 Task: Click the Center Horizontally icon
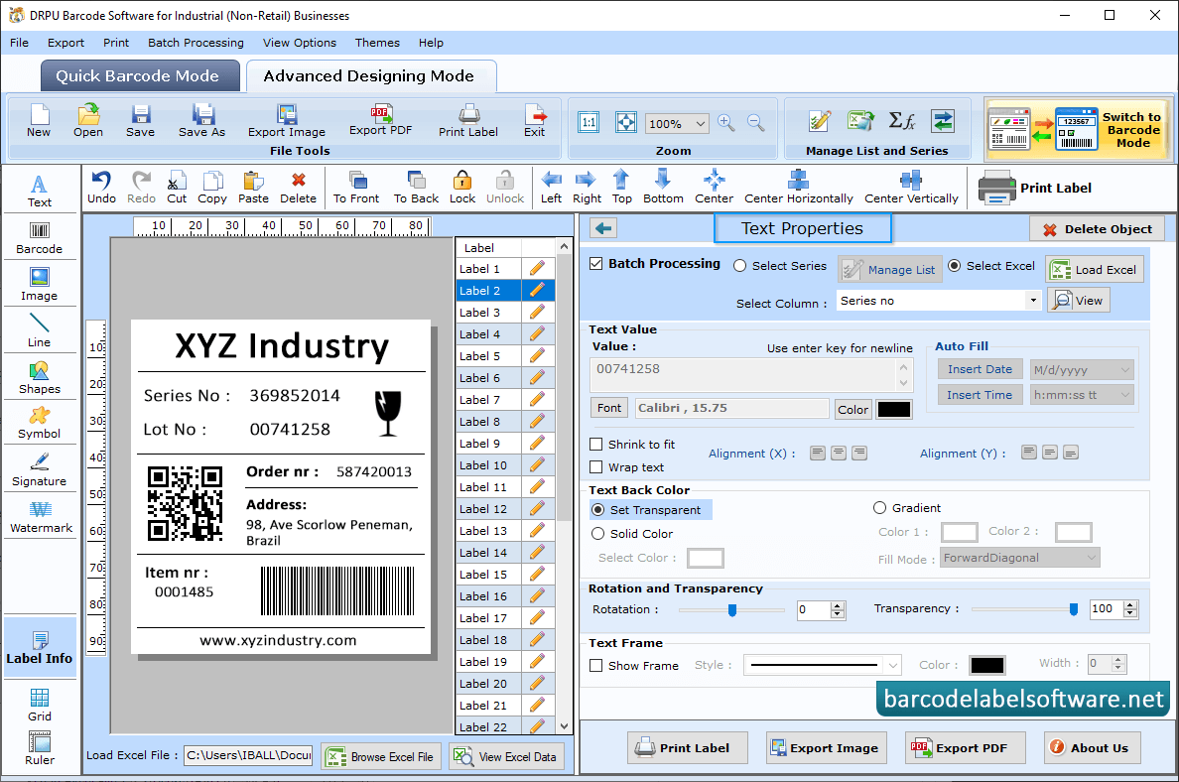click(799, 188)
